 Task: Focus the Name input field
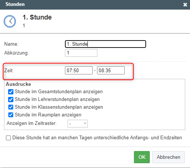[x=106, y=44]
